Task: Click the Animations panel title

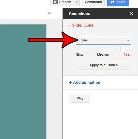Action: point(79,14)
